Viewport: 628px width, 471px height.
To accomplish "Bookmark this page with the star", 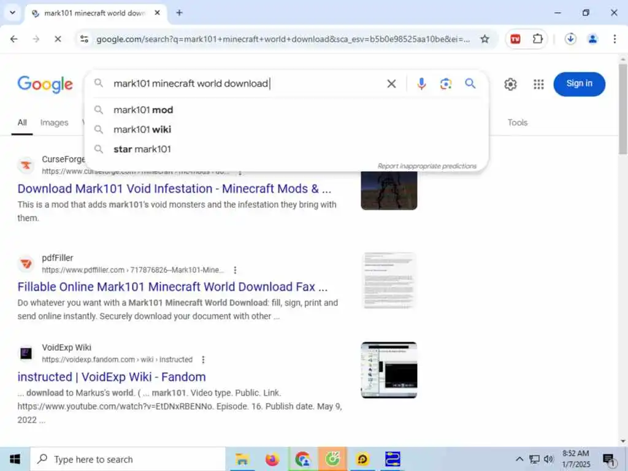I will coord(484,39).
